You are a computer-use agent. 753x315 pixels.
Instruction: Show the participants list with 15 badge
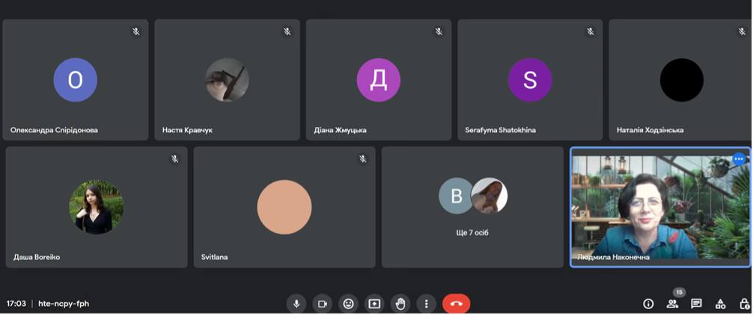pyautogui.click(x=673, y=303)
